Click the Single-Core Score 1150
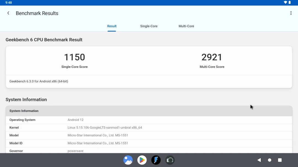298x167 pixels. (74, 57)
